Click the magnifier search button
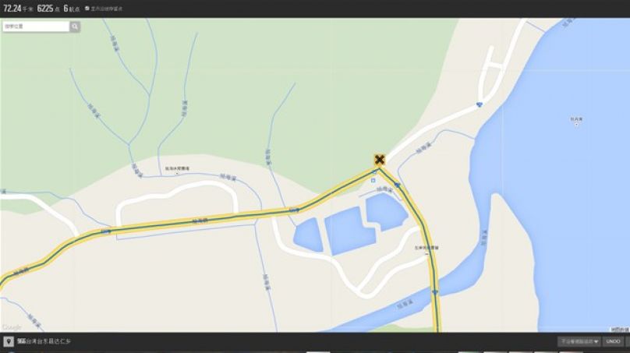The height and width of the screenshot is (353, 630). click(x=75, y=26)
